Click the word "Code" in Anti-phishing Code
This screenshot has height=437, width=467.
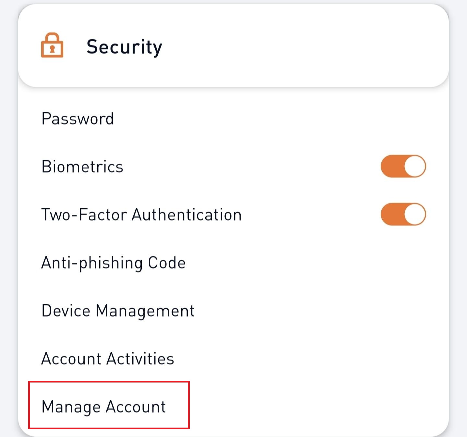tap(167, 263)
